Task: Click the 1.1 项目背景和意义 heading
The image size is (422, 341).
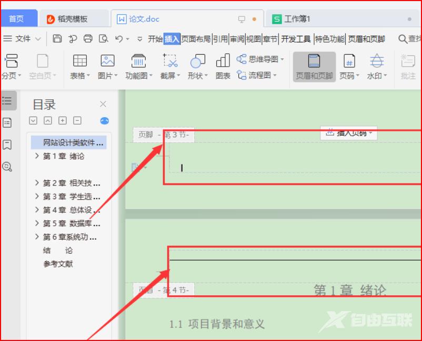Action: (x=217, y=324)
